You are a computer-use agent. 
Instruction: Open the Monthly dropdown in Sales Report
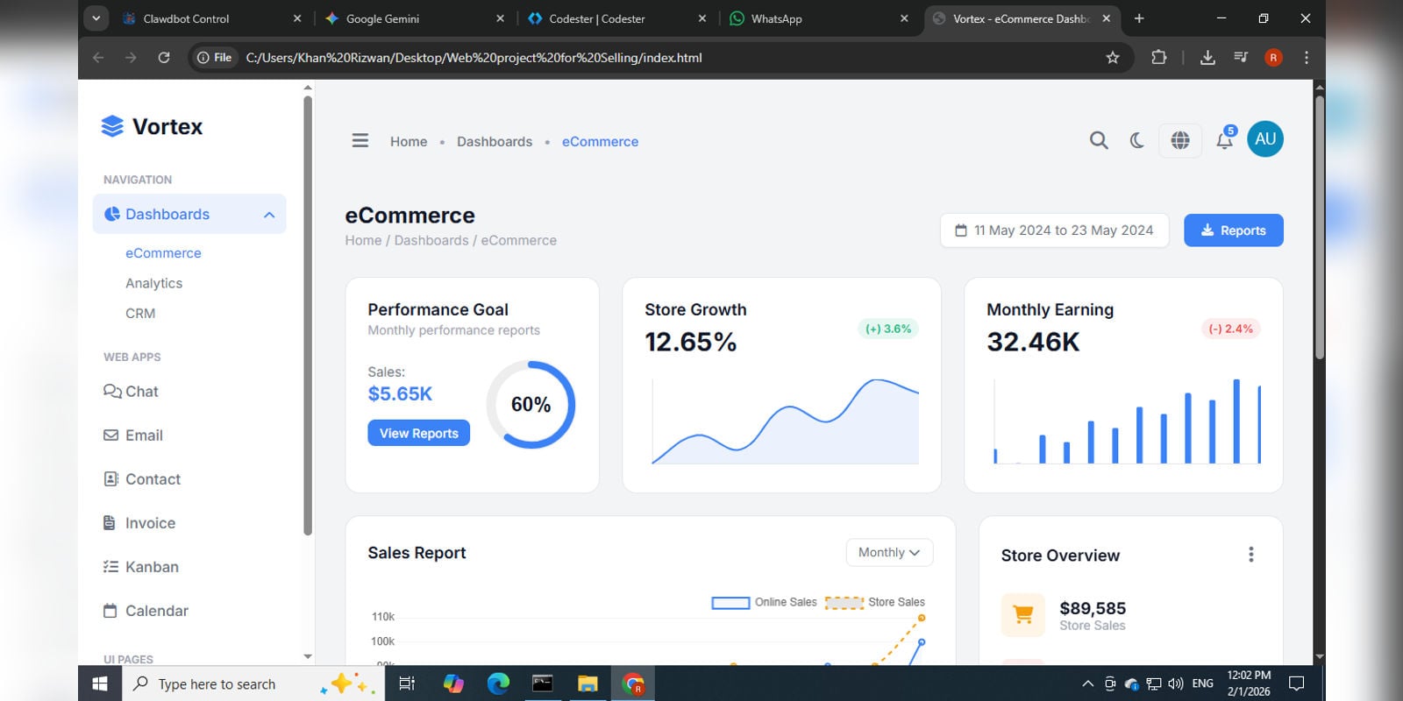tap(889, 552)
